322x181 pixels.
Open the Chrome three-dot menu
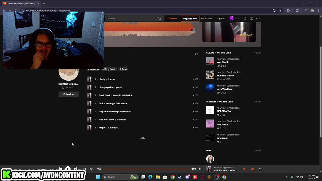(318, 11)
